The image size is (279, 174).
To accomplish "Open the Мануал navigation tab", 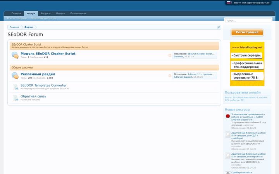I will (x=60, y=13).
